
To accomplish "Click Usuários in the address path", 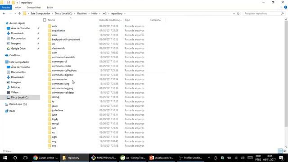I will tap(82, 13).
